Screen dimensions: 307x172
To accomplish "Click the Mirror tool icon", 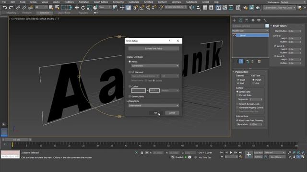I will [x=191, y=8].
